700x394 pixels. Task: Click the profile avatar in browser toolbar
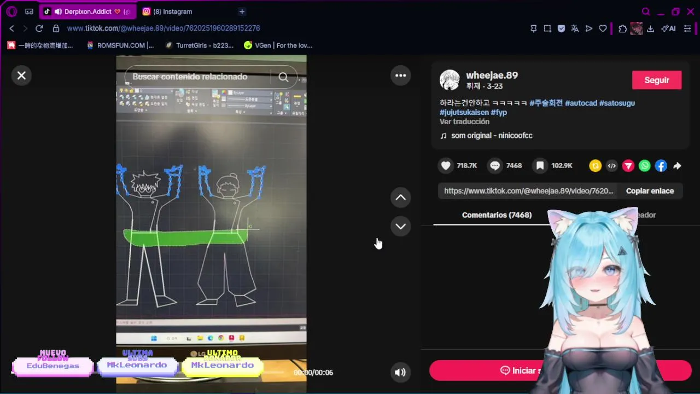pos(637,28)
